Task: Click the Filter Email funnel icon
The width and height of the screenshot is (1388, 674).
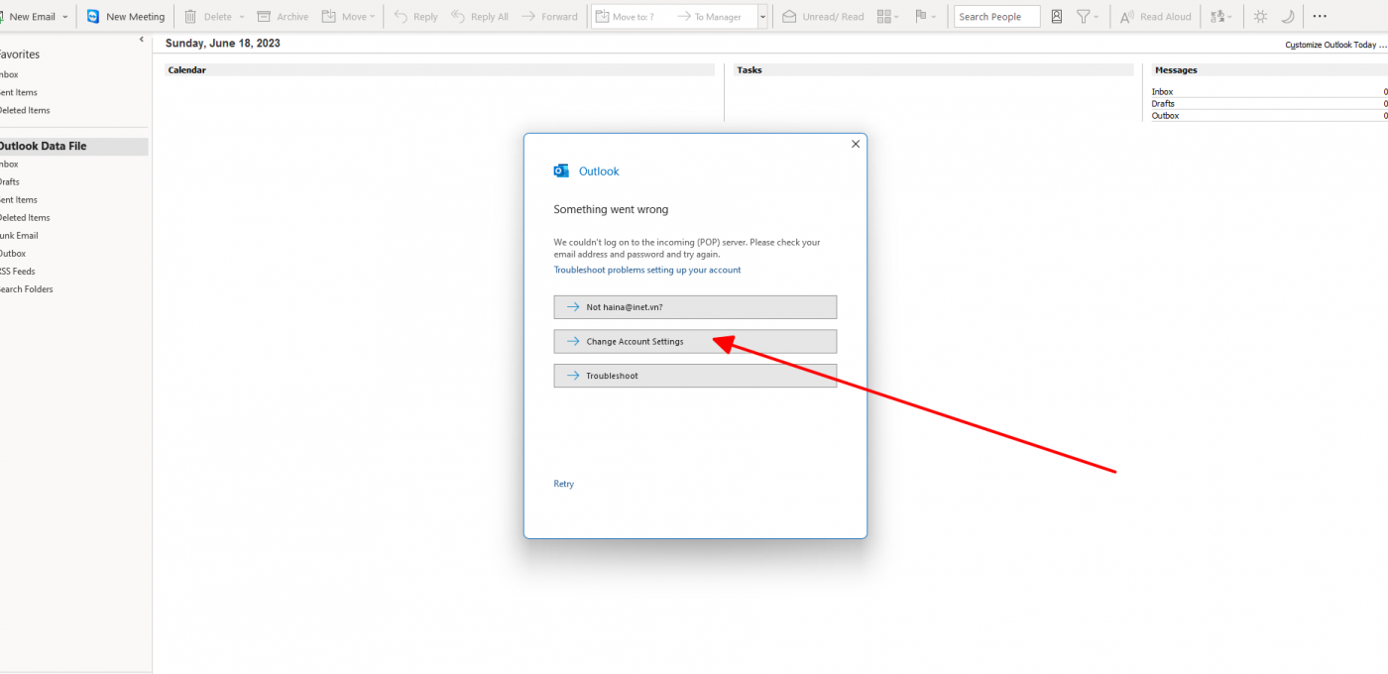Action: pos(1084,17)
